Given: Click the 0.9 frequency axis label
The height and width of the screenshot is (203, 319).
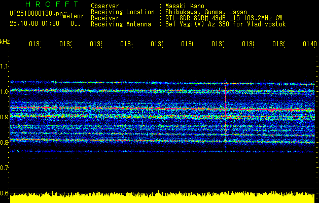Looking at the screenshot, I should pyautogui.click(x=4, y=117).
